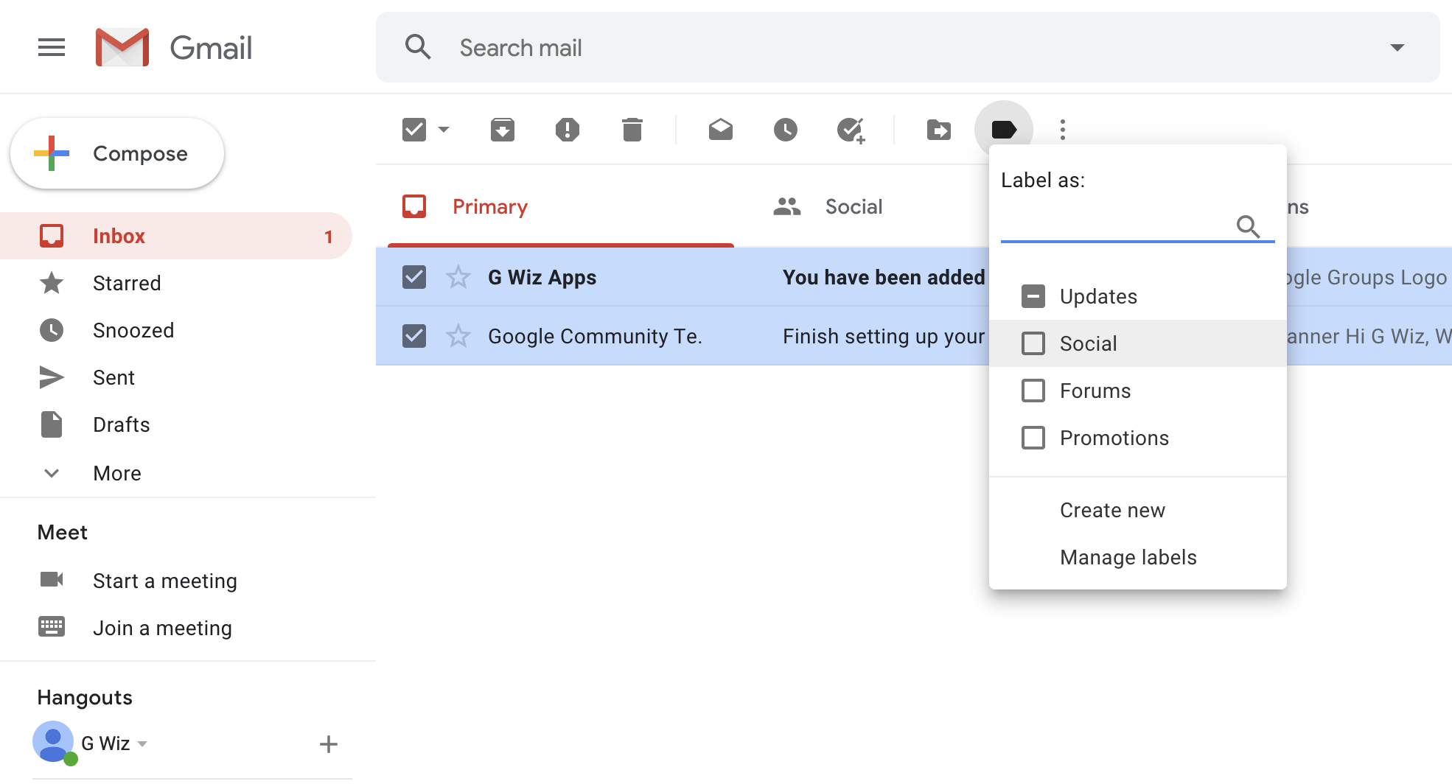Switch to the Primary tab
Image resolution: width=1452 pixels, height=784 pixels.
pos(561,207)
